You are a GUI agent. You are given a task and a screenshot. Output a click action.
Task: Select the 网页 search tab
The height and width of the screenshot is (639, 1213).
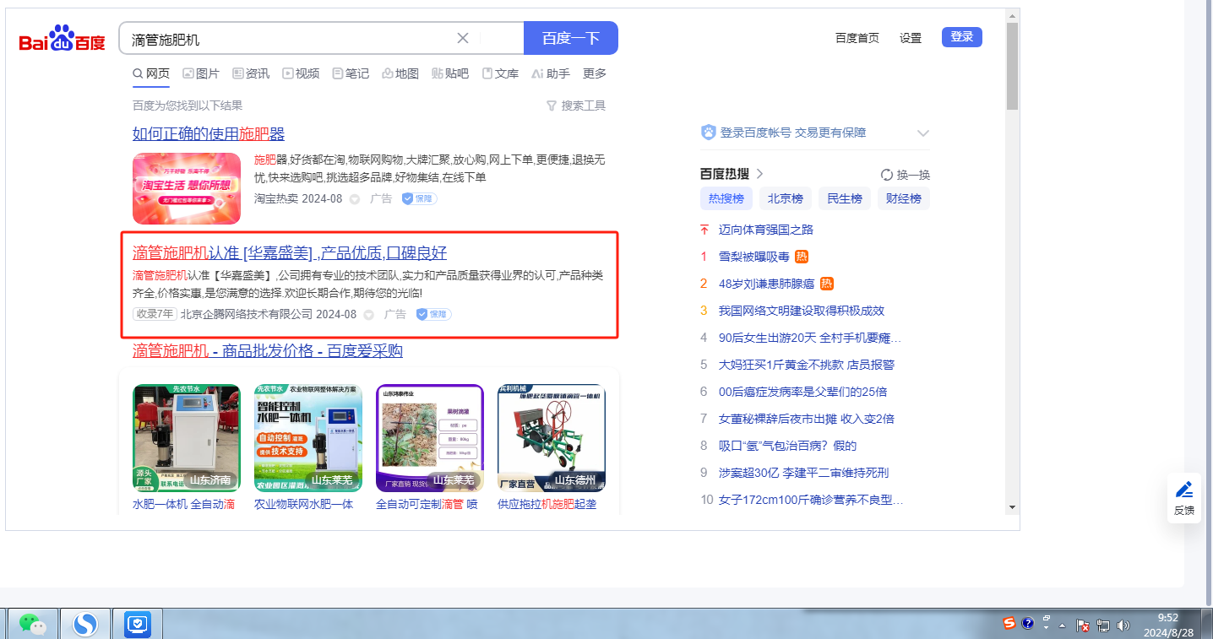click(151, 73)
